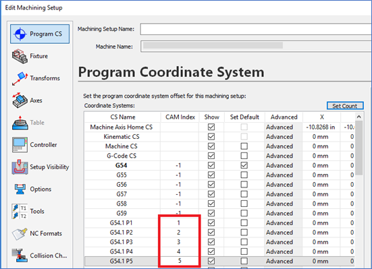Untick Show checkbox for Machine CS

click(211, 146)
